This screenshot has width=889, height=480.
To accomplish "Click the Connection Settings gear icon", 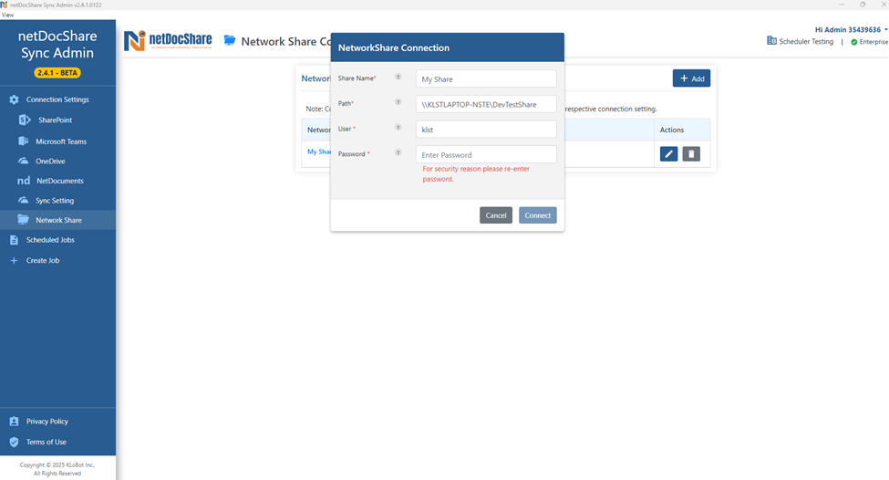I will pyautogui.click(x=15, y=99).
